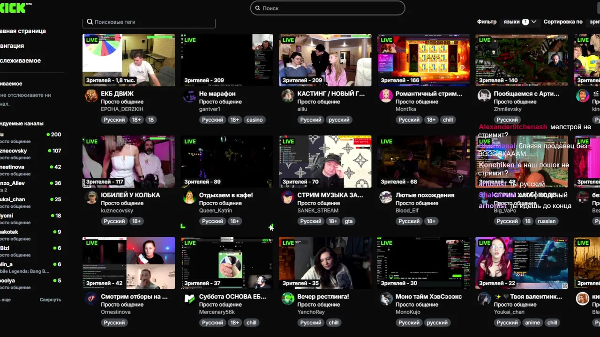Open kuznecovsky channel avatar in stream list
600x337 pixels.
(x=91, y=197)
